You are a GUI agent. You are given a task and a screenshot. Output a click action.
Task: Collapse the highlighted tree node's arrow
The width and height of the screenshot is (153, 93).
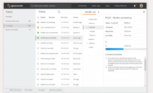[x=87, y=27]
